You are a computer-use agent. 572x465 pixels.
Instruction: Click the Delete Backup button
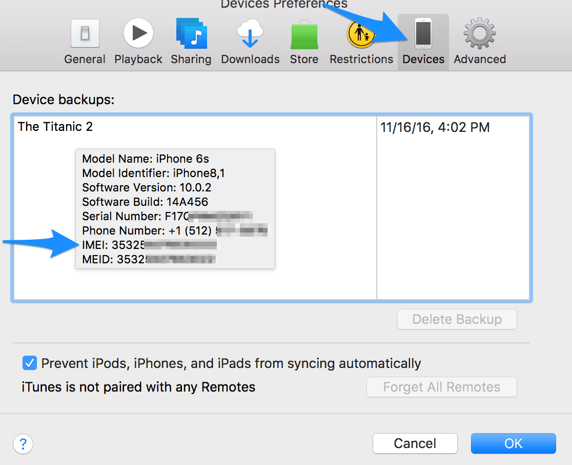[x=457, y=319]
